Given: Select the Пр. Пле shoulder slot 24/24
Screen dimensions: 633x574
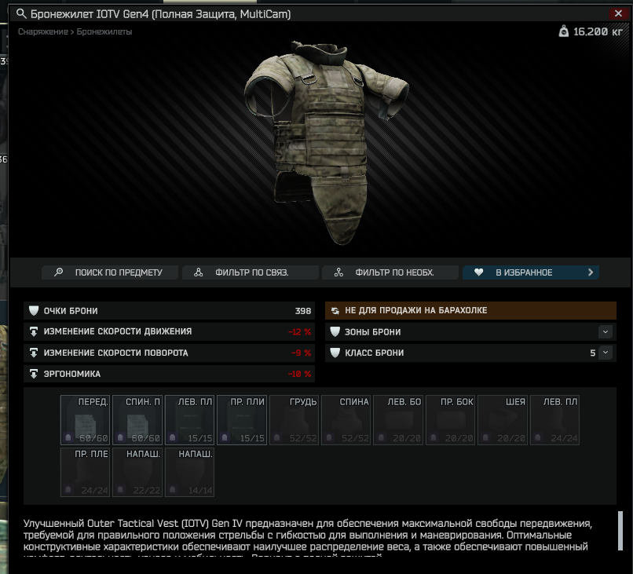Looking at the screenshot, I should click(85, 472).
